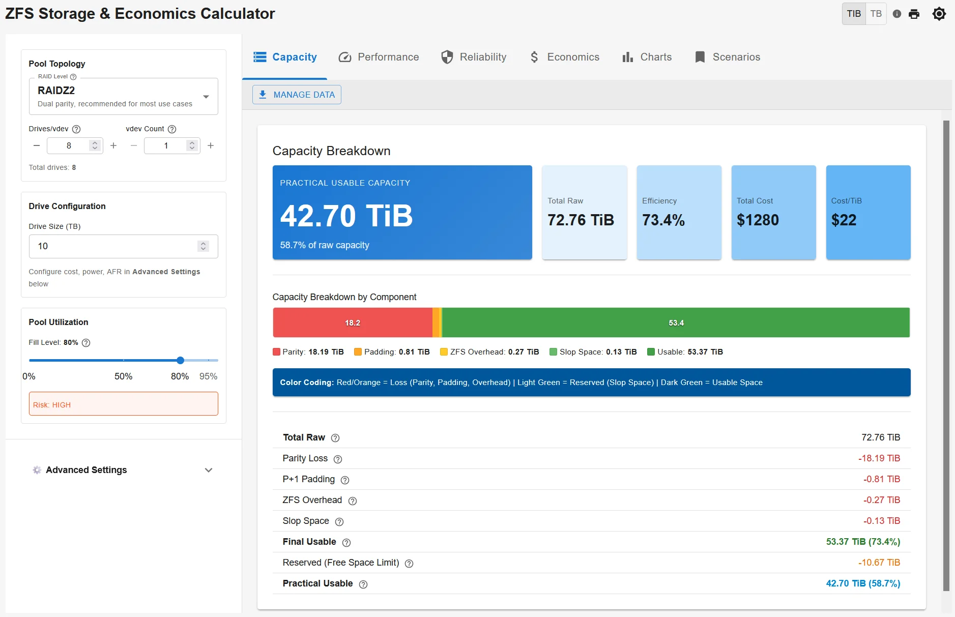Click the Manage Data download icon
This screenshot has width=955, height=617.
[x=263, y=94]
